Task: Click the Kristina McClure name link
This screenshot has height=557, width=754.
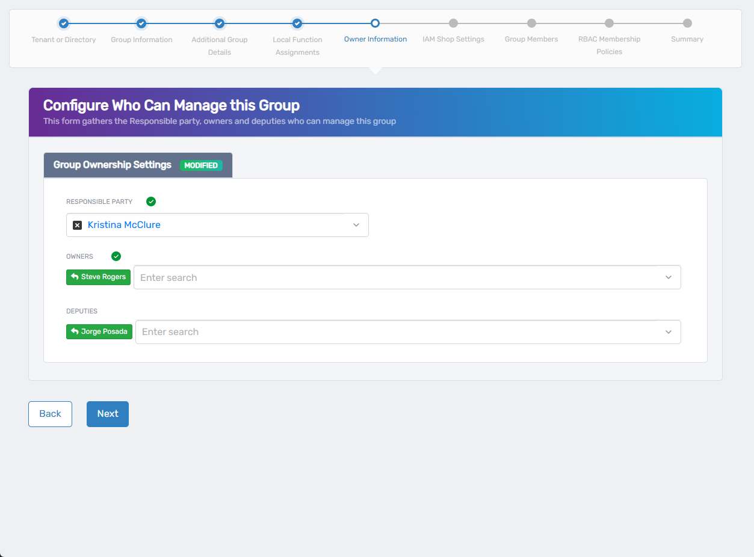Action: pos(124,225)
